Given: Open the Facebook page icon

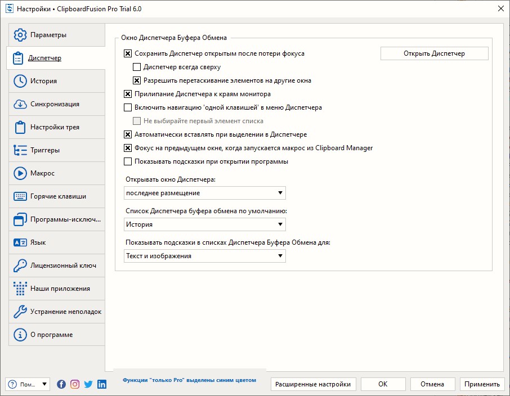Looking at the screenshot, I should click(61, 384).
